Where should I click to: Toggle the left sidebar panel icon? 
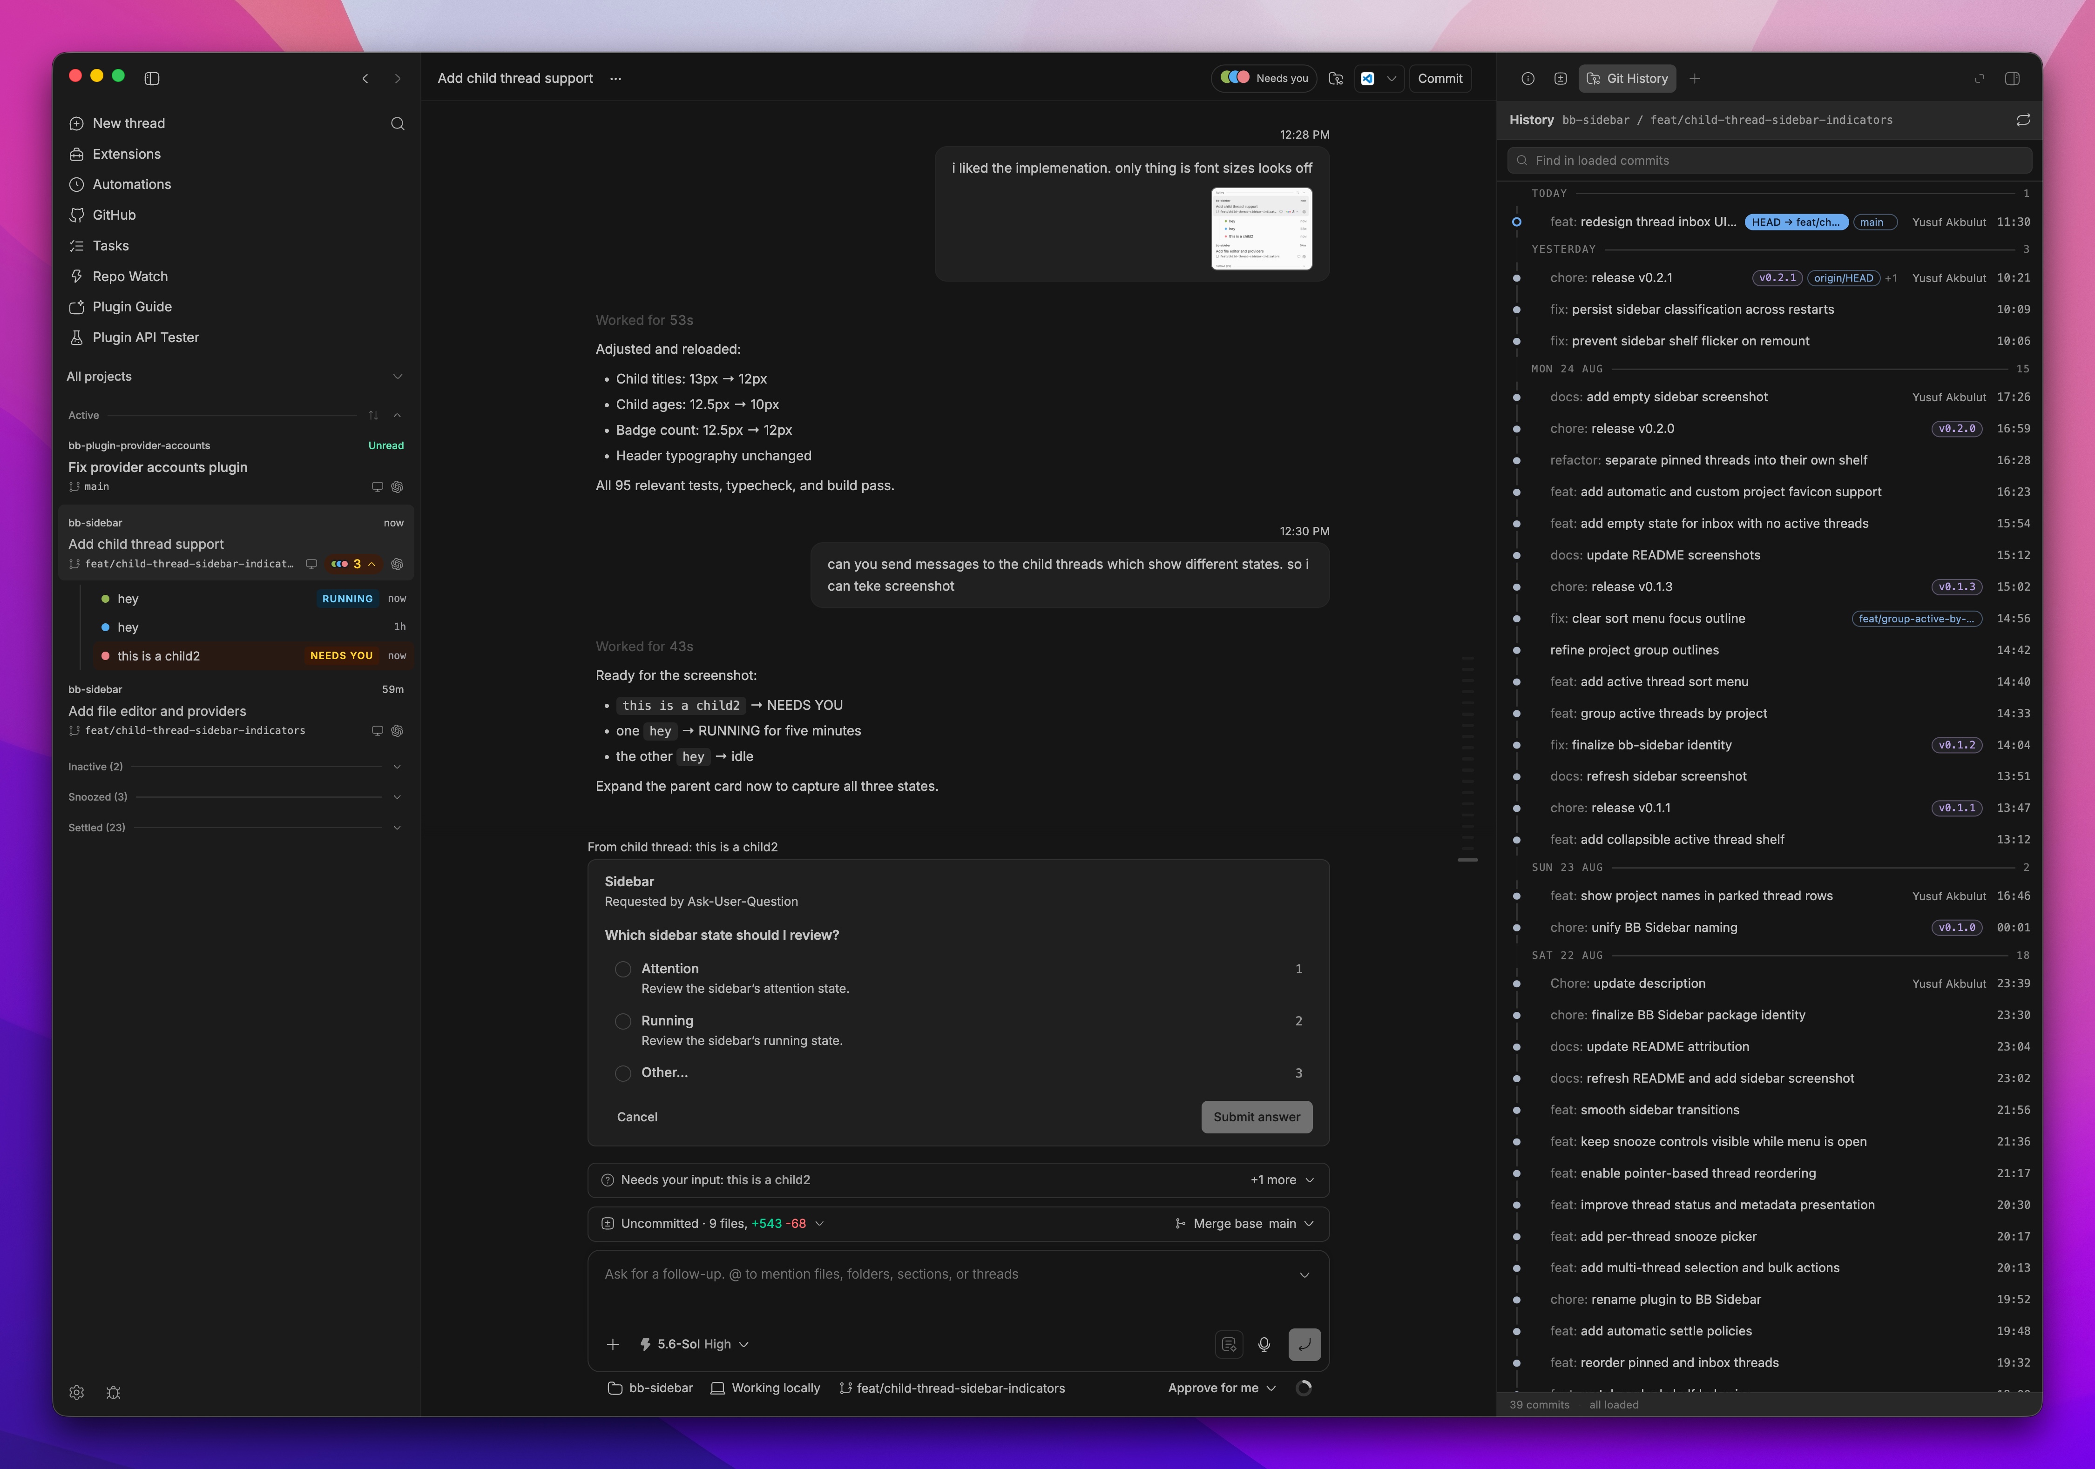[152, 79]
